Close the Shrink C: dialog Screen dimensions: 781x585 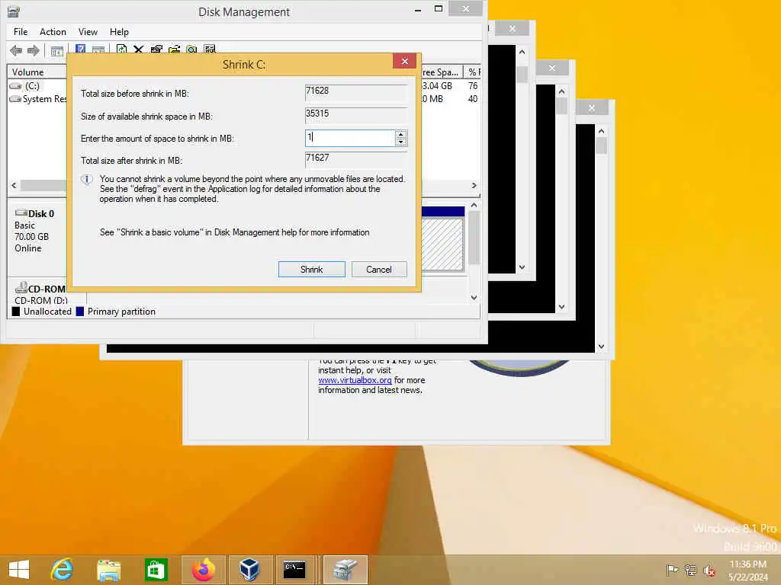pos(404,61)
